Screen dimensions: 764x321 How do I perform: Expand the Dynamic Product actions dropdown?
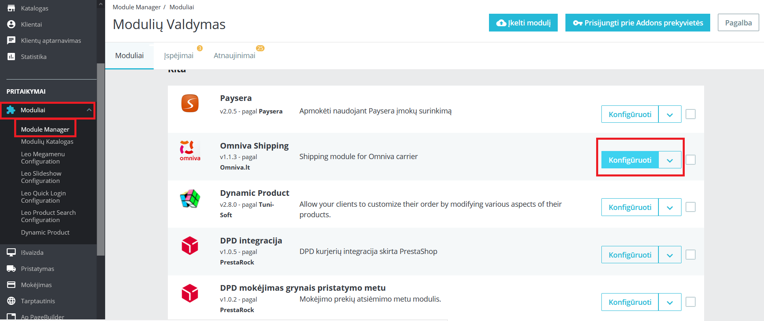coord(670,207)
